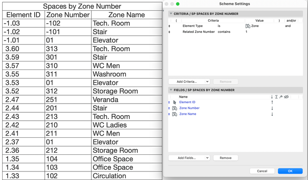
Task: Click the sort order arrow column header in Fields
Action: (272, 97)
